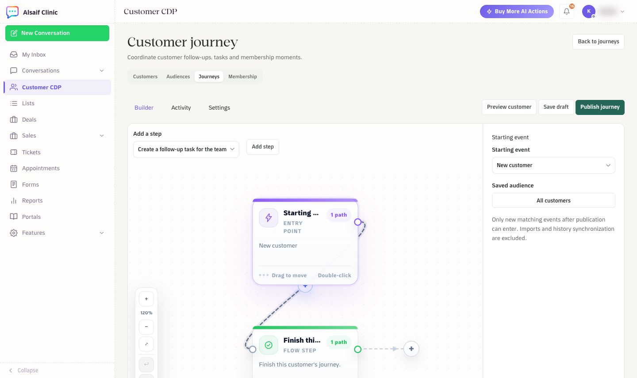Viewport: 637px width, 378px height.
Task: Go to the Forms page
Action: click(x=57, y=184)
